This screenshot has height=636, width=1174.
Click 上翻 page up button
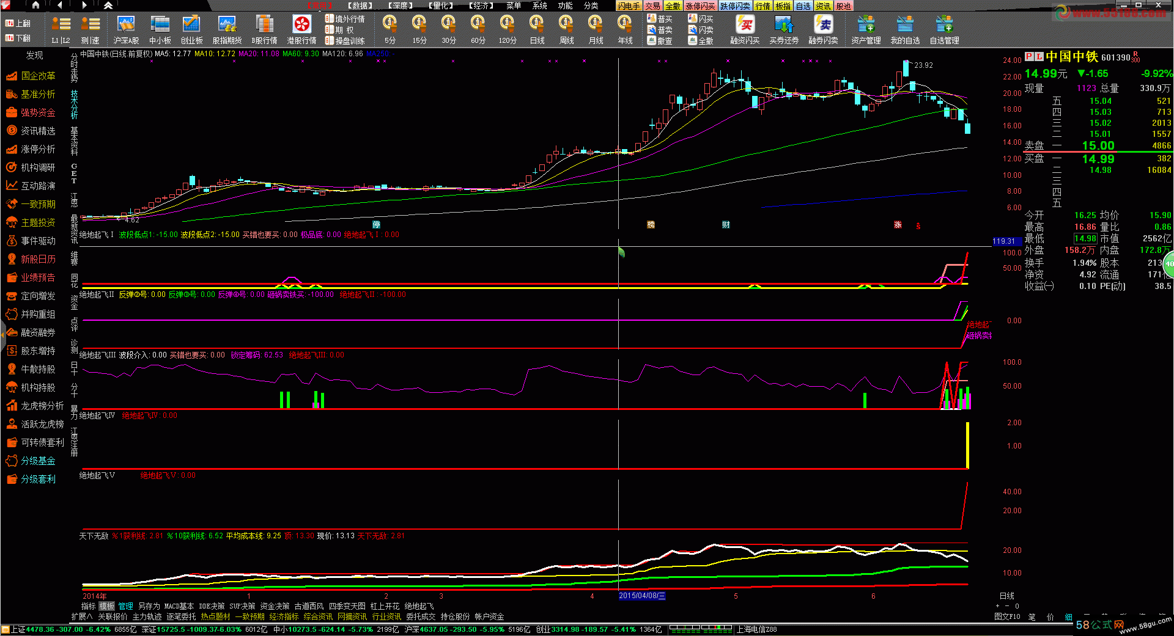[x=18, y=23]
